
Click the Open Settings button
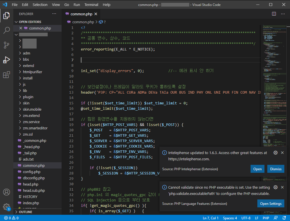(270, 203)
